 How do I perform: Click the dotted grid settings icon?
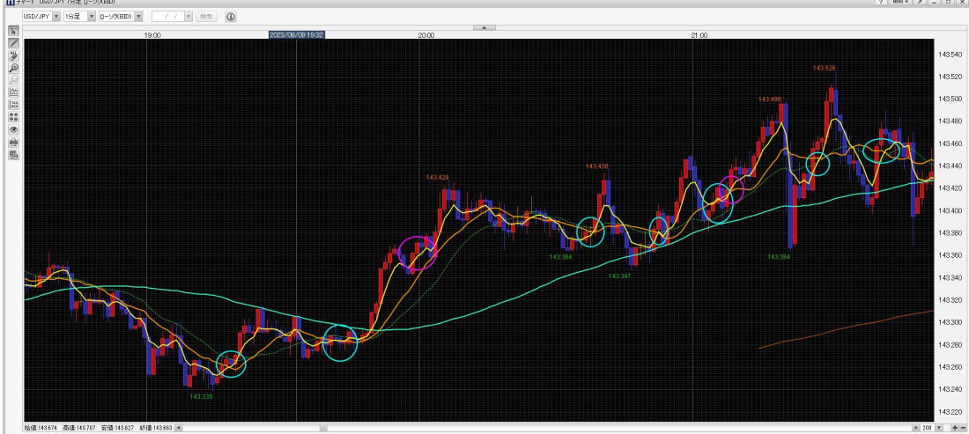tap(13, 105)
